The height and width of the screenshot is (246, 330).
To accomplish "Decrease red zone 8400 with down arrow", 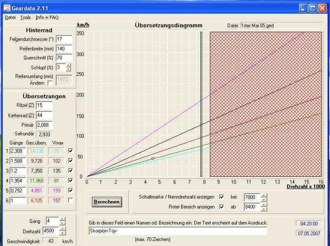I will (264, 209).
